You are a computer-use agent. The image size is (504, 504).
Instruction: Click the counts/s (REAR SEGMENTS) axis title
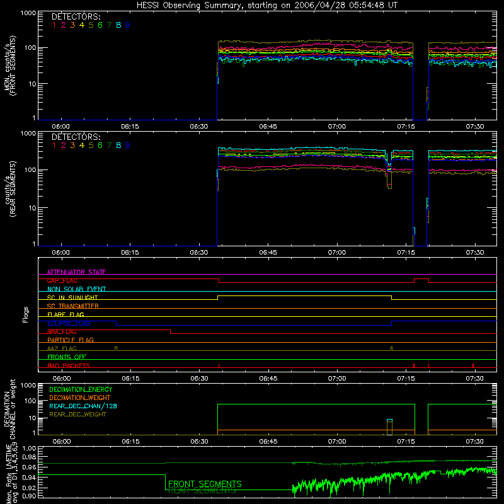click(10, 188)
